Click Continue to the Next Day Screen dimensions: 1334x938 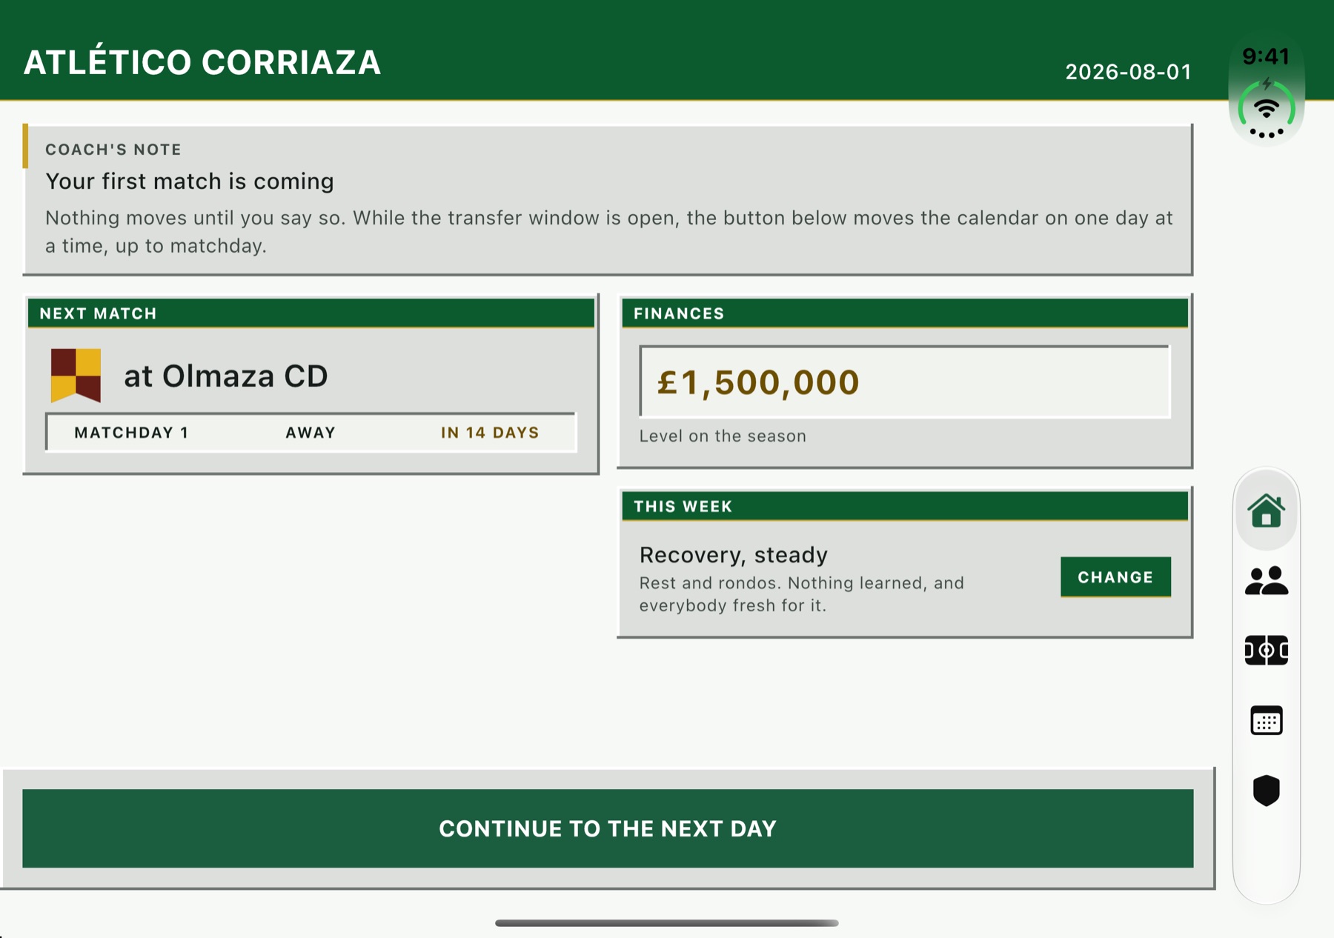coord(608,828)
